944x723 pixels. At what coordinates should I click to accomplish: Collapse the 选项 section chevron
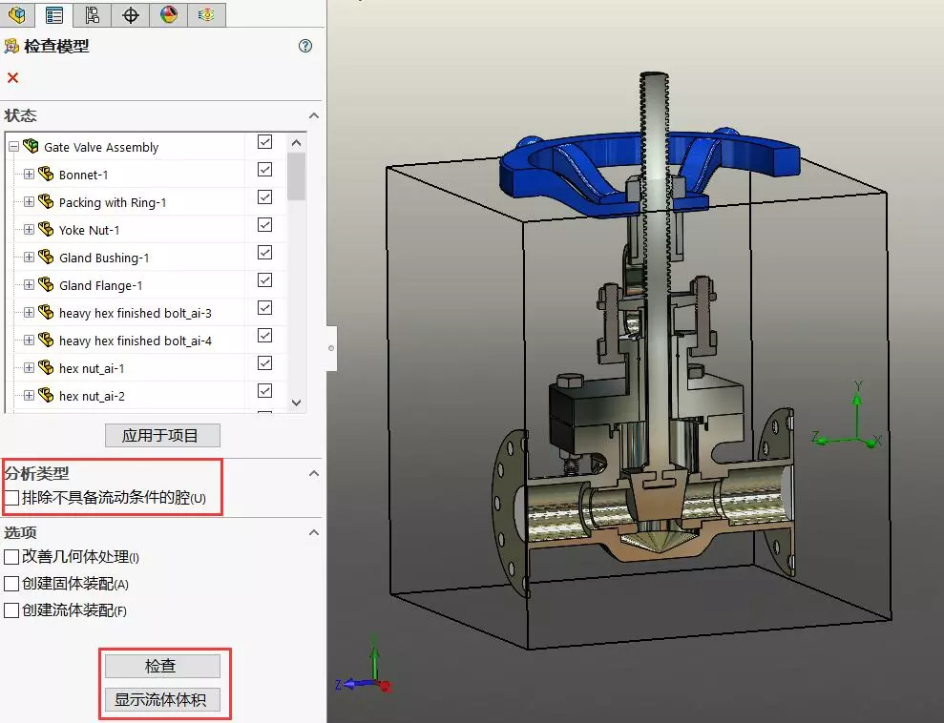point(313,532)
